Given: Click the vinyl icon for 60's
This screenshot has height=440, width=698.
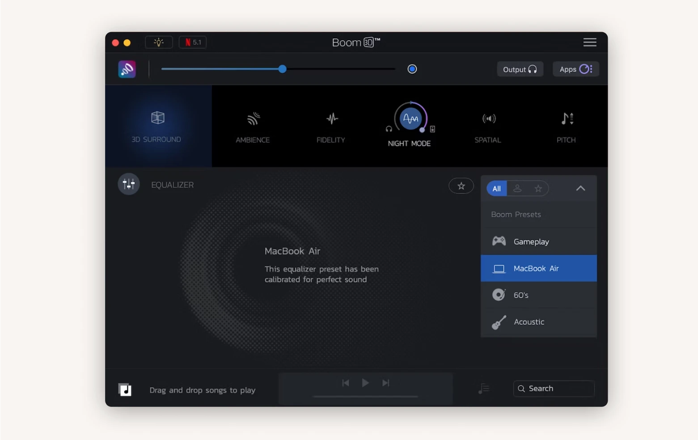Looking at the screenshot, I should [x=499, y=295].
